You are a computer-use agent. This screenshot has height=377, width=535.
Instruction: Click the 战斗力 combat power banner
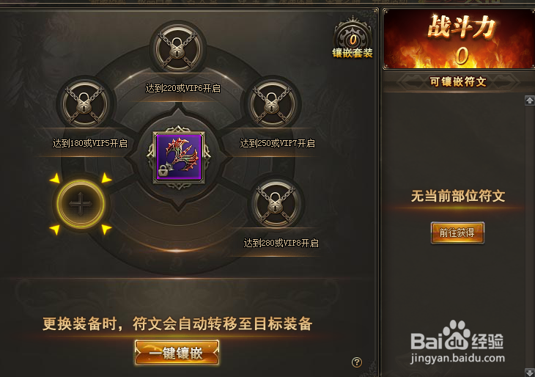pyautogui.click(x=460, y=39)
